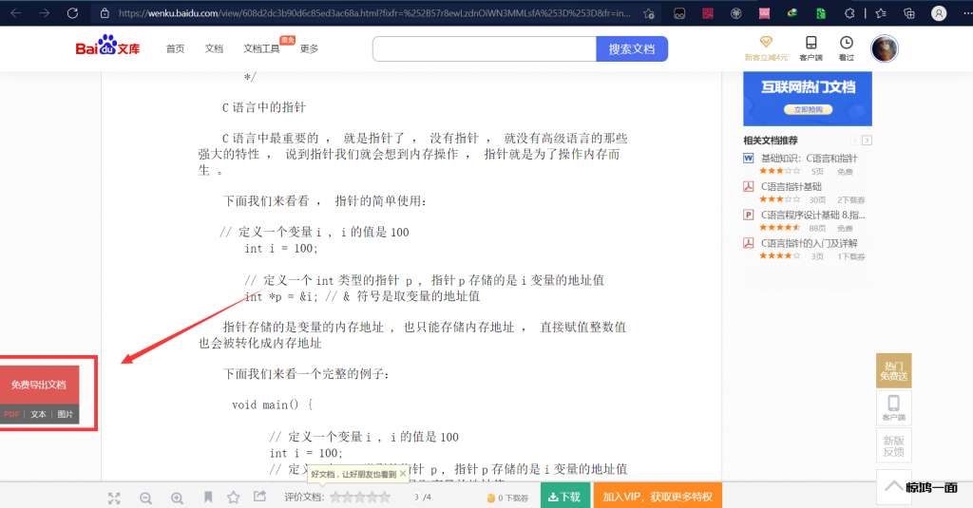The image size is (973, 508).
Task: Open the 更多 navigation menu
Action: coord(309,49)
